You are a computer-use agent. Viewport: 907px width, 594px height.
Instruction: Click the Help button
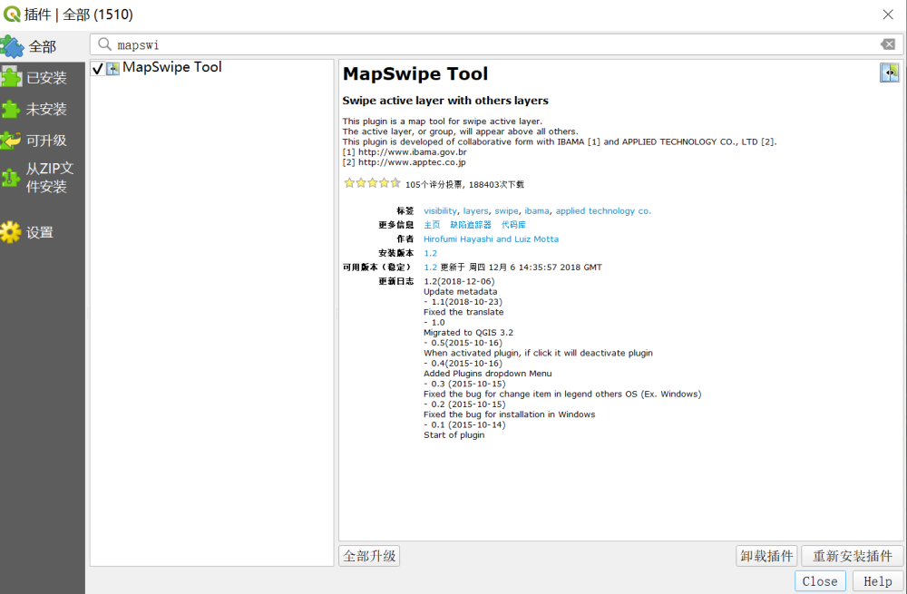[877, 581]
